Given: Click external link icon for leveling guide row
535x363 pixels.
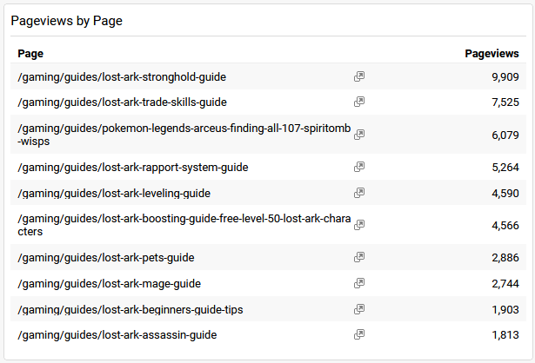Looking at the screenshot, I should point(358,193).
